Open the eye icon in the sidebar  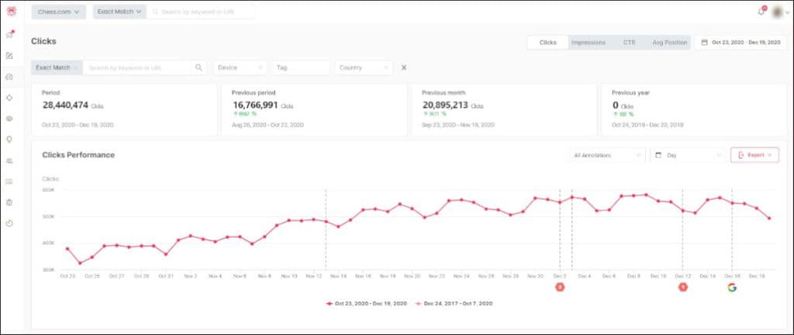point(9,119)
